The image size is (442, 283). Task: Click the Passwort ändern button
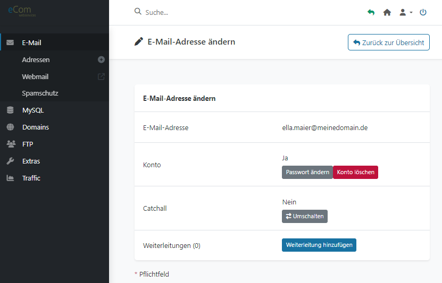(307, 172)
